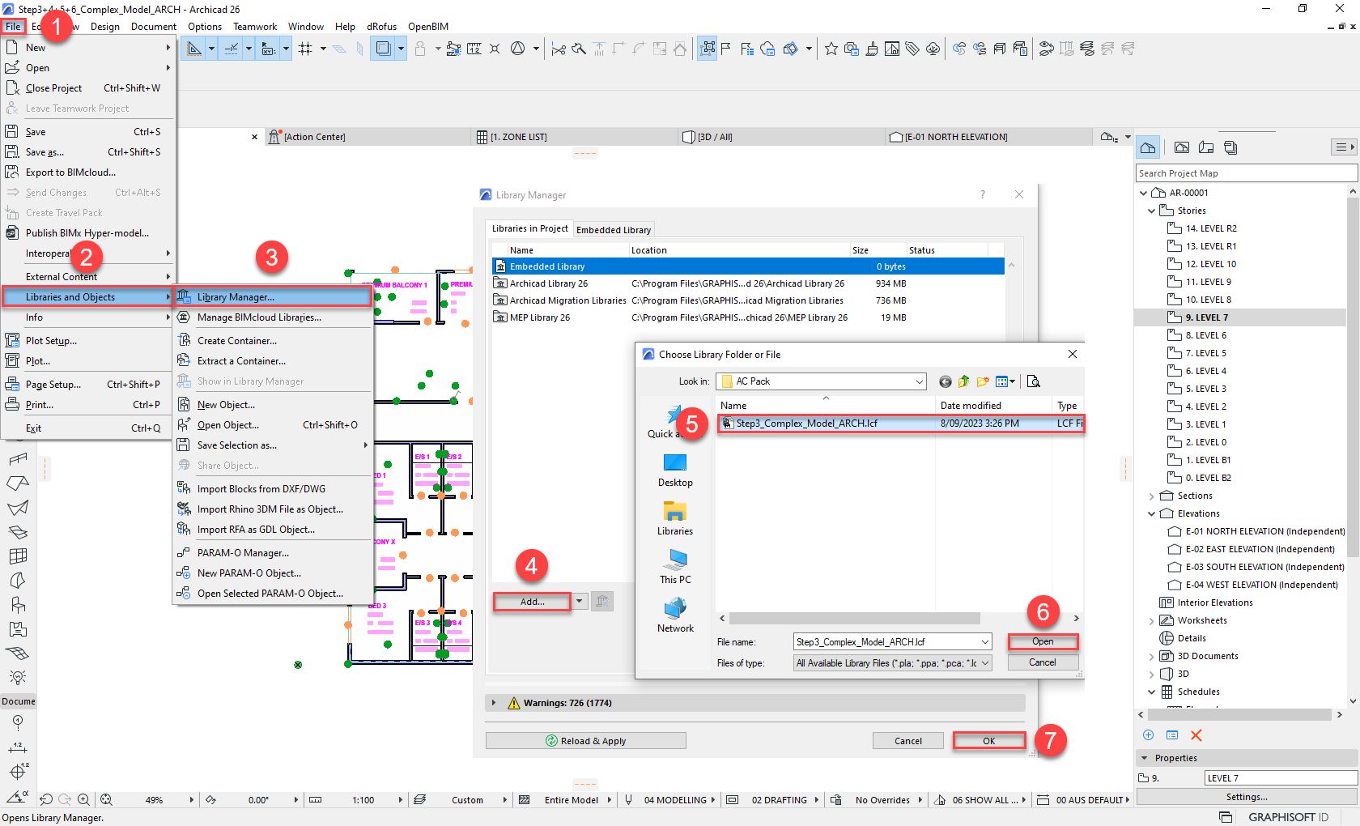Click the Favorites star icon
Screen dimensions: 1360x826
[x=831, y=49]
